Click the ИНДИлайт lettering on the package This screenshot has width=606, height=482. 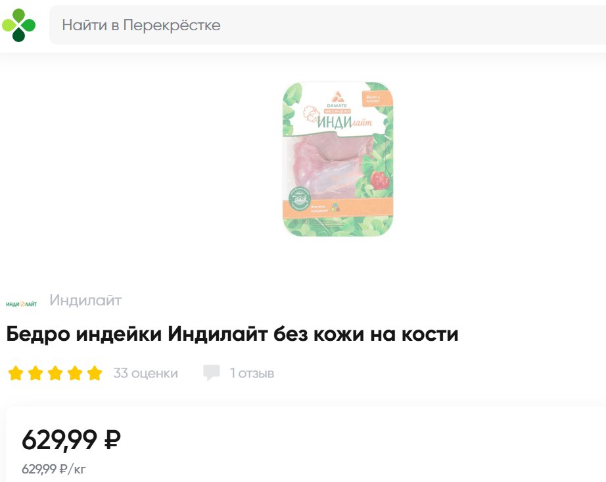[x=344, y=122]
